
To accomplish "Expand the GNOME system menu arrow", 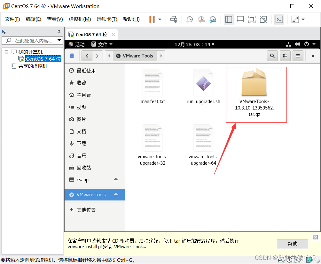I will (314, 44).
